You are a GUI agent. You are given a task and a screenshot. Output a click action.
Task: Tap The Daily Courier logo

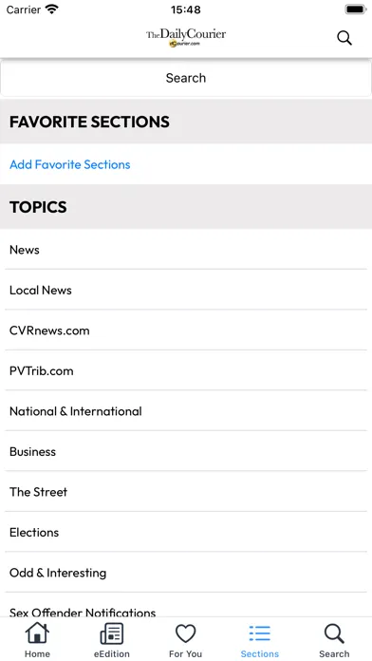(x=186, y=38)
